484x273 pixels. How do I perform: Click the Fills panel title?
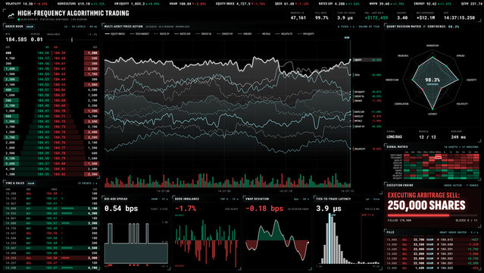point(390,232)
